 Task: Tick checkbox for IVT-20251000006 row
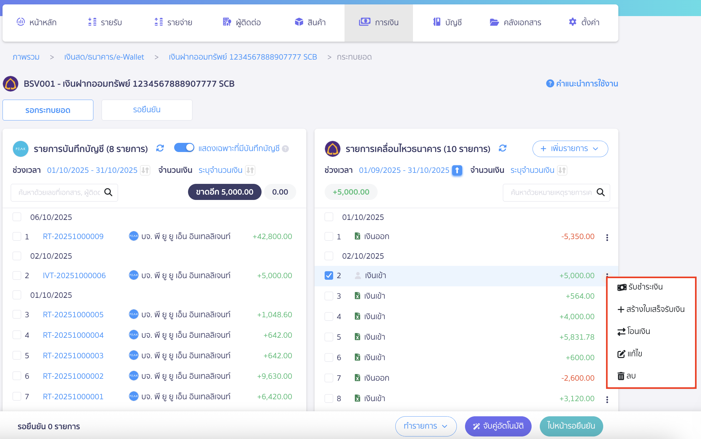tap(17, 275)
